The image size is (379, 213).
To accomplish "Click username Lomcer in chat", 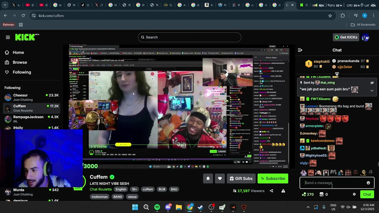I will [311, 106].
